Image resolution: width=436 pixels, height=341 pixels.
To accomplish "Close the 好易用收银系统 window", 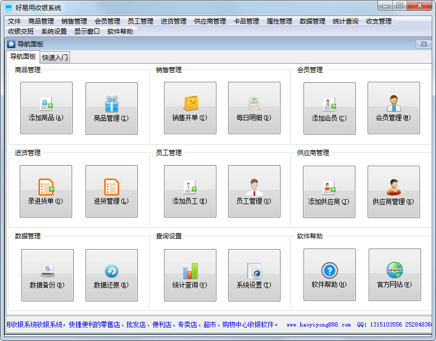I will (x=419, y=6).
